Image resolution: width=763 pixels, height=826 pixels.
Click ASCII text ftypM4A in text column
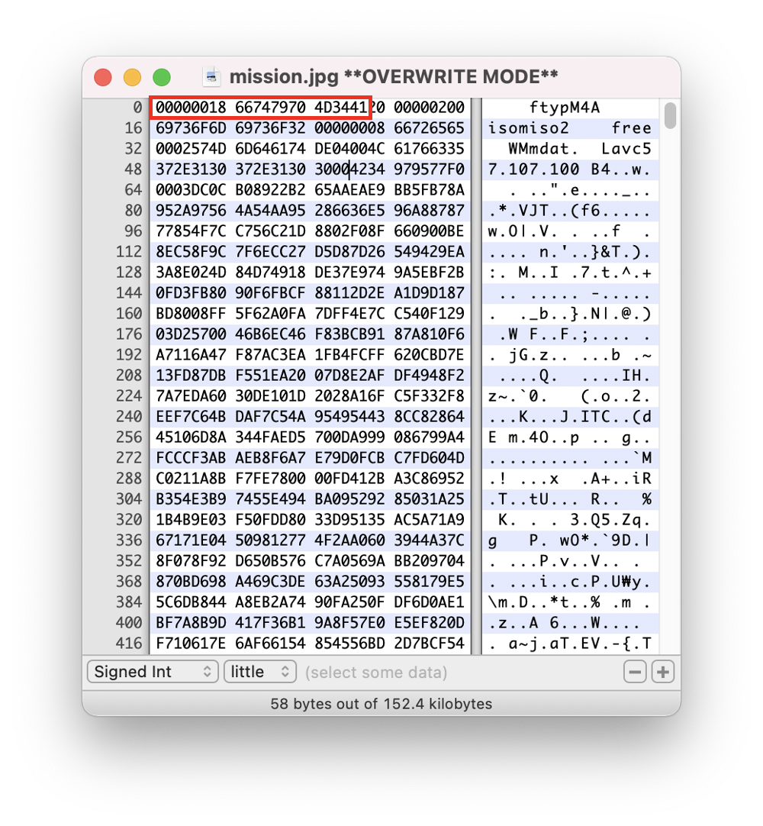(565, 108)
